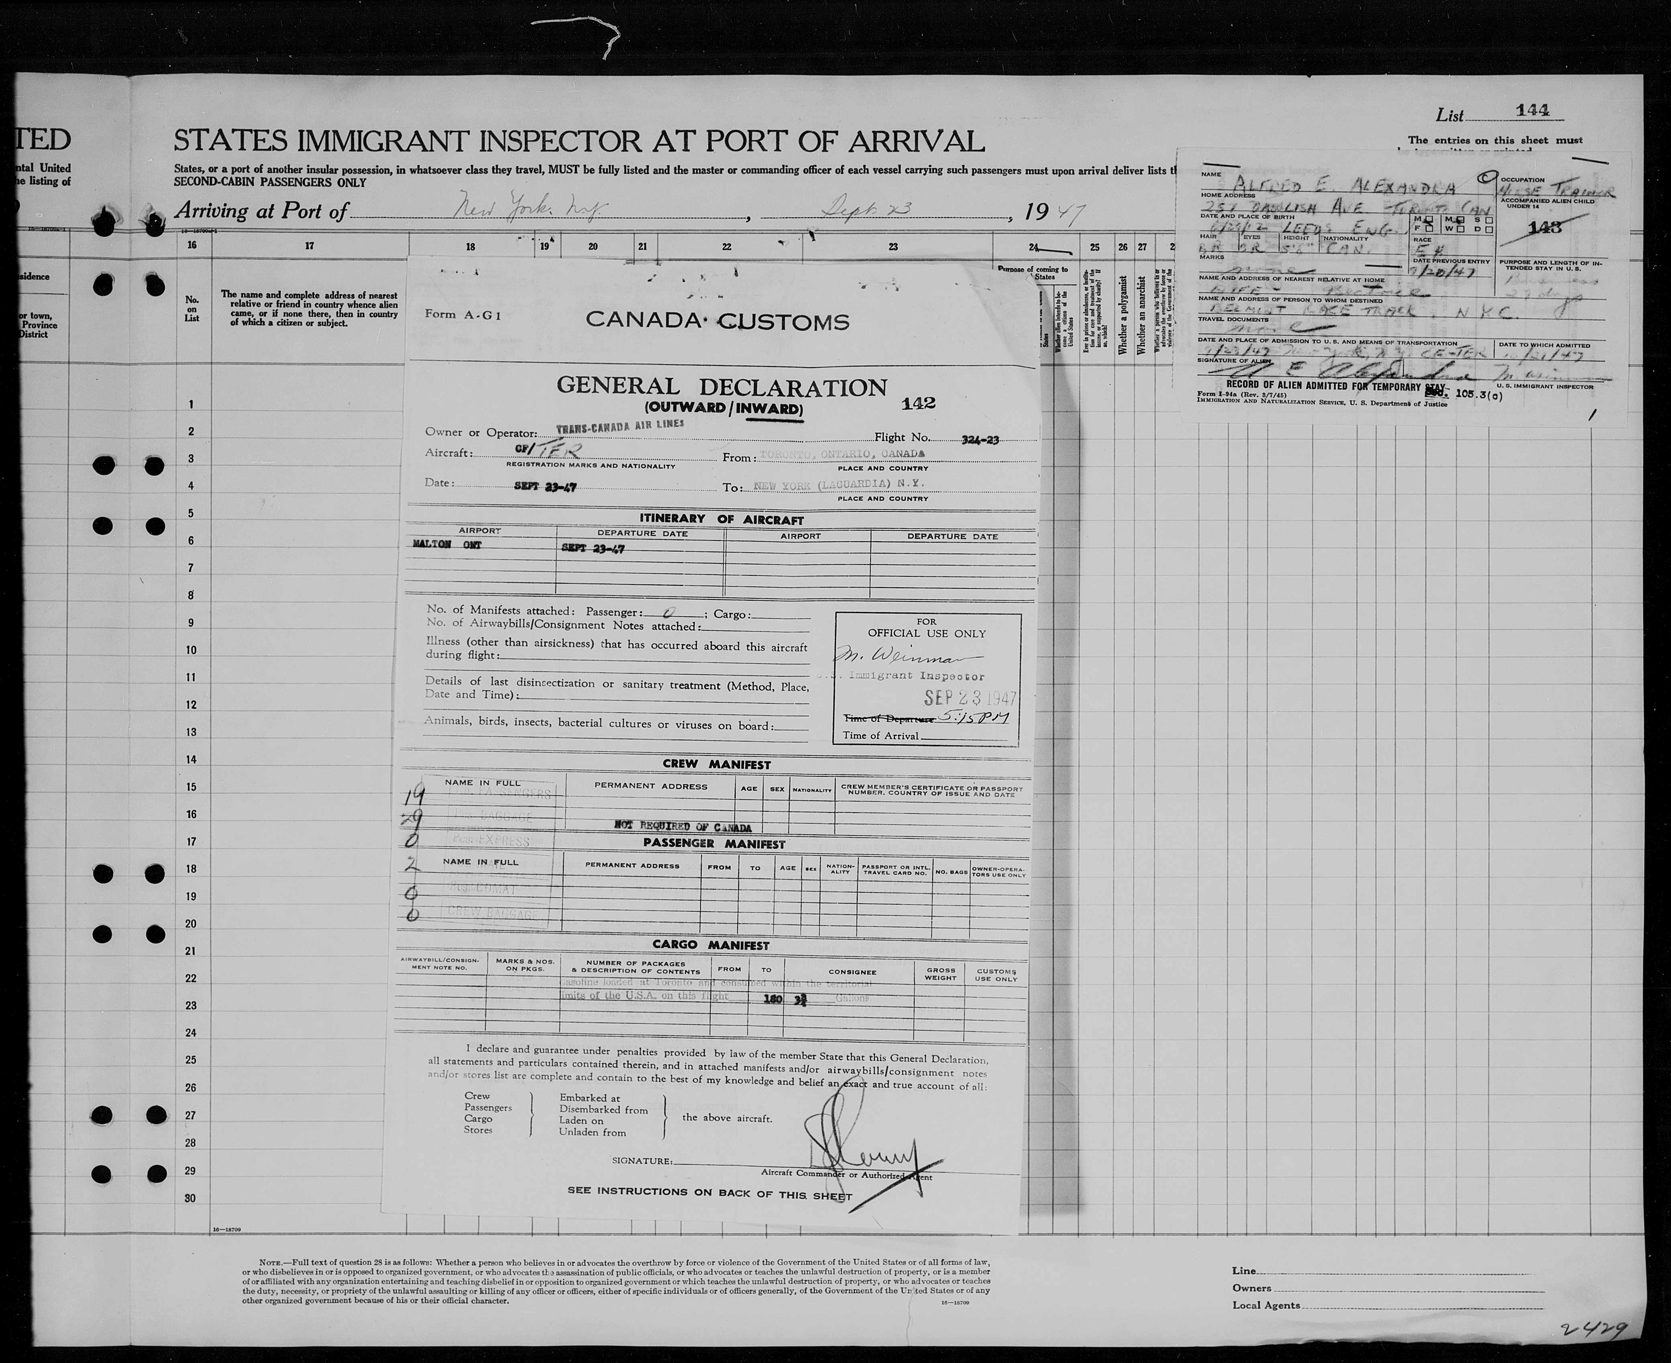Click row number '15' in list column
This screenshot has width=1671, height=1363.
click(192, 787)
